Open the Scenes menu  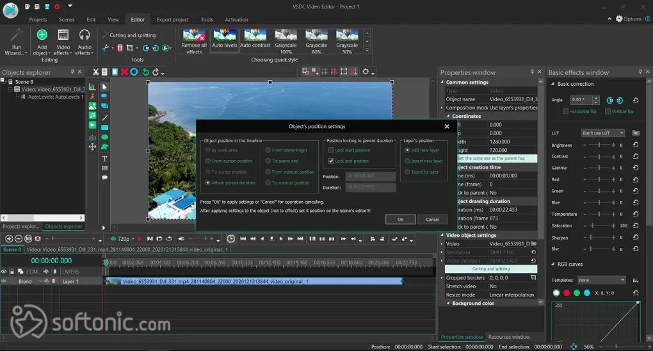pos(67,20)
